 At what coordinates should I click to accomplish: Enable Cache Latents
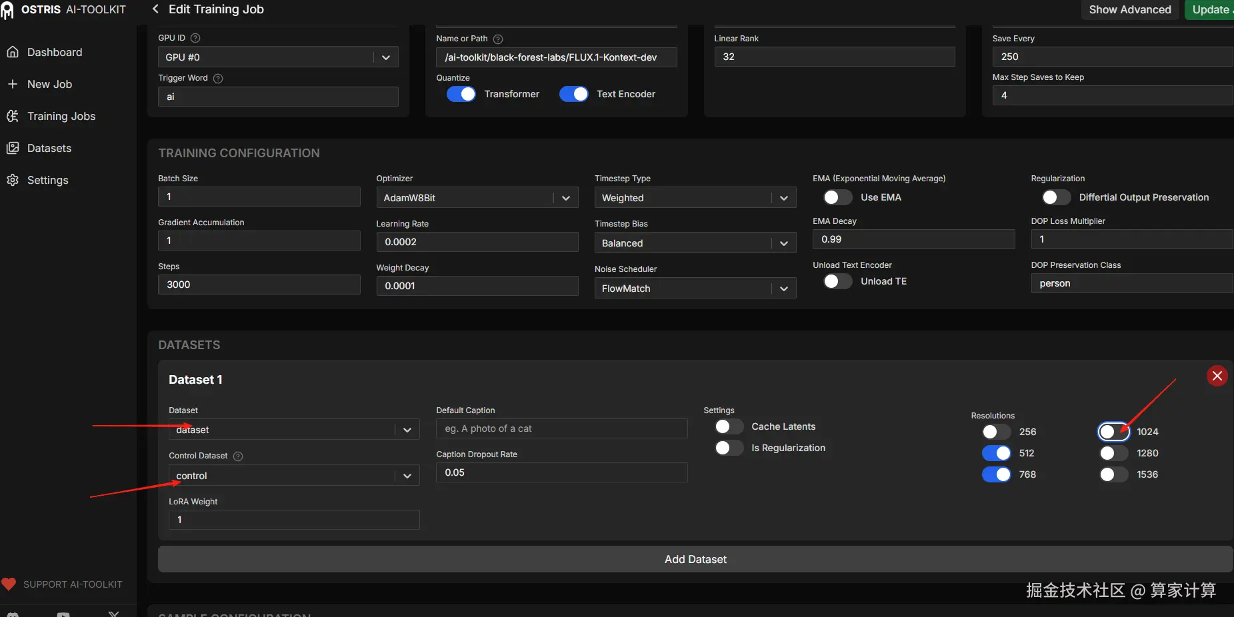point(729,426)
